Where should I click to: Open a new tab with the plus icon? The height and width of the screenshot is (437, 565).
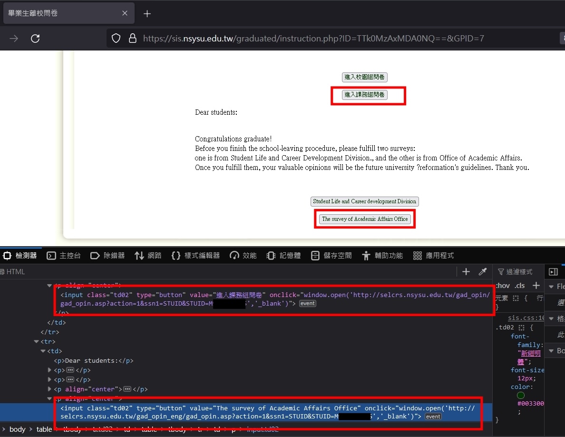[147, 14]
